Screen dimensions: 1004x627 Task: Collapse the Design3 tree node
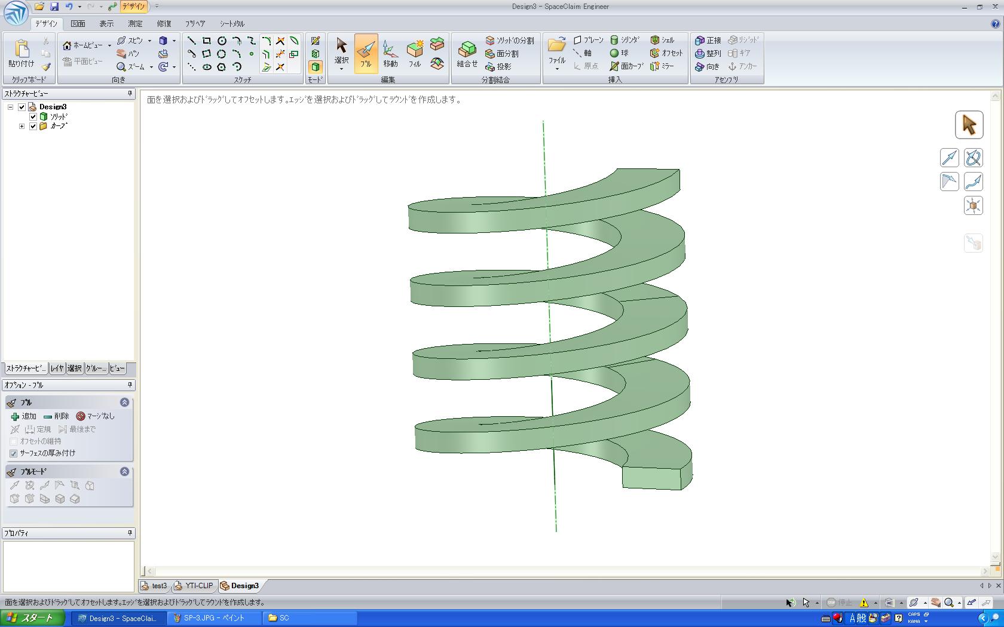click(x=10, y=107)
